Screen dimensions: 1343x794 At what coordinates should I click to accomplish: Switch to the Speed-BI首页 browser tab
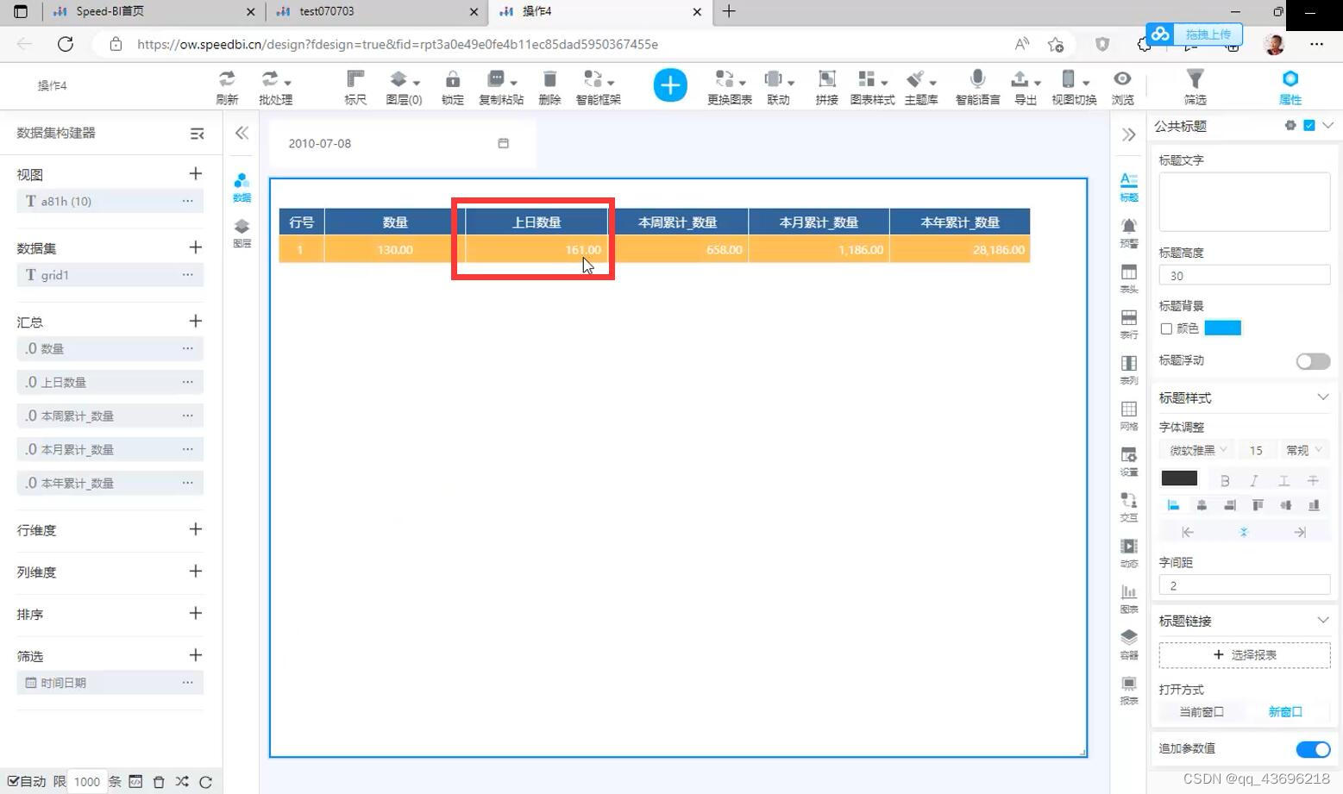[155, 11]
